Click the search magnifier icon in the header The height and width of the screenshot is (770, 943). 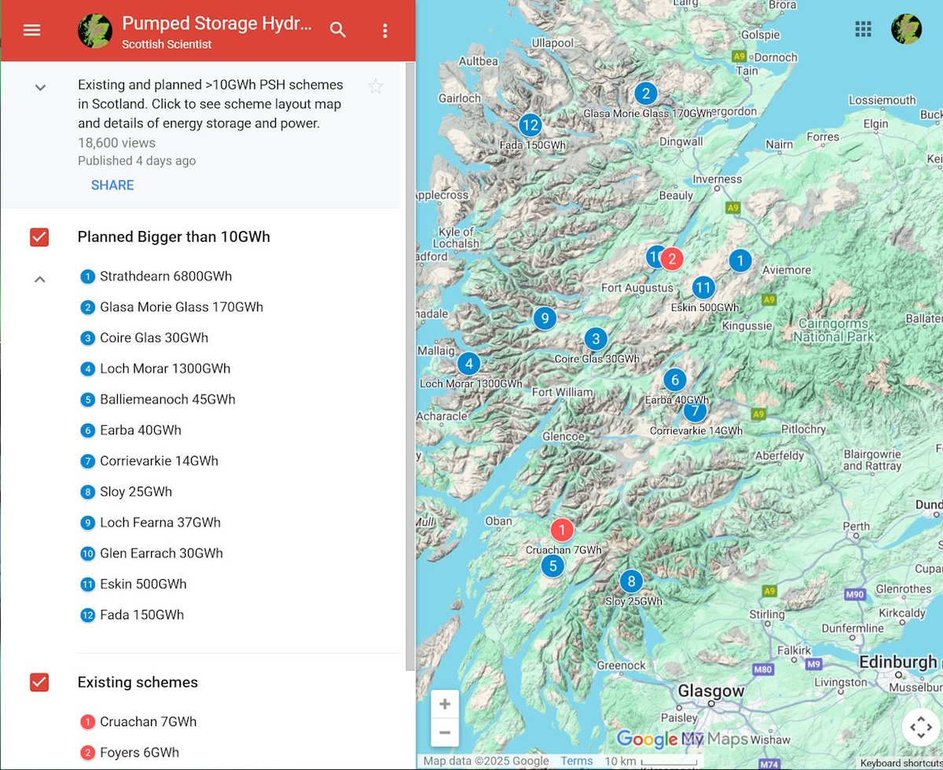pyautogui.click(x=338, y=31)
